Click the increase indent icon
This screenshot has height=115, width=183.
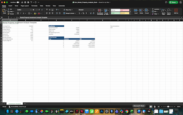pos(59,13)
